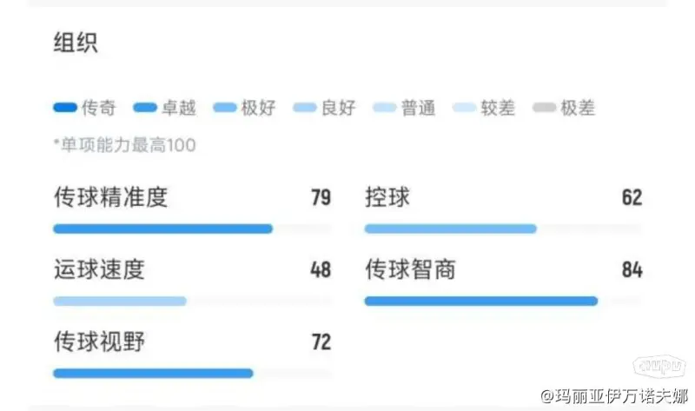Click the hupu watermark logo
695x411 pixels.
(x=659, y=365)
